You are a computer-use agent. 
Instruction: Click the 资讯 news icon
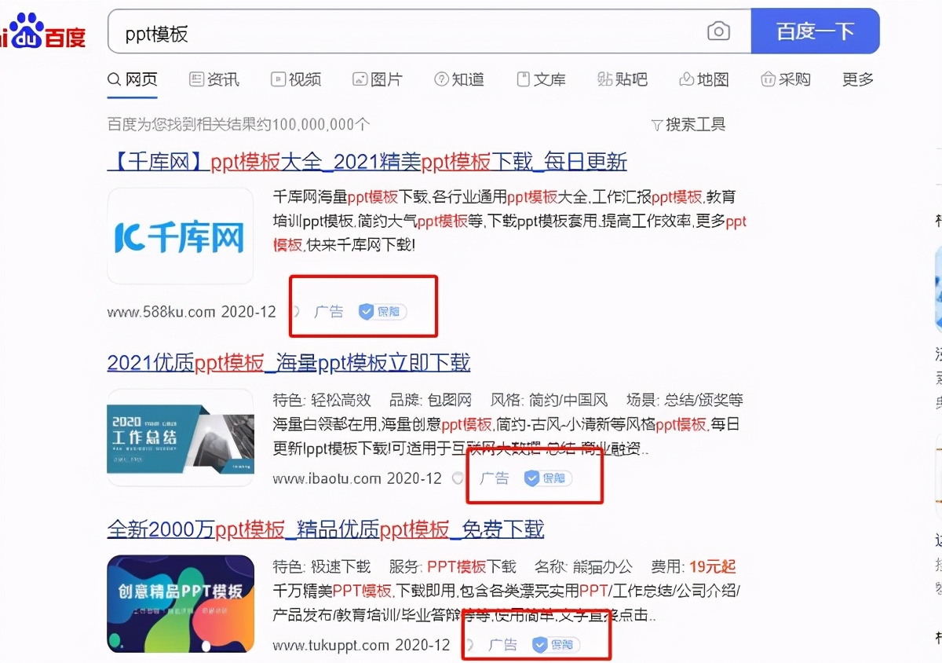click(196, 79)
